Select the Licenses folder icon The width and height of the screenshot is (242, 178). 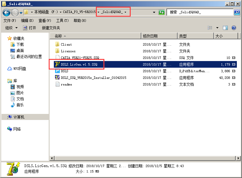click(57, 51)
